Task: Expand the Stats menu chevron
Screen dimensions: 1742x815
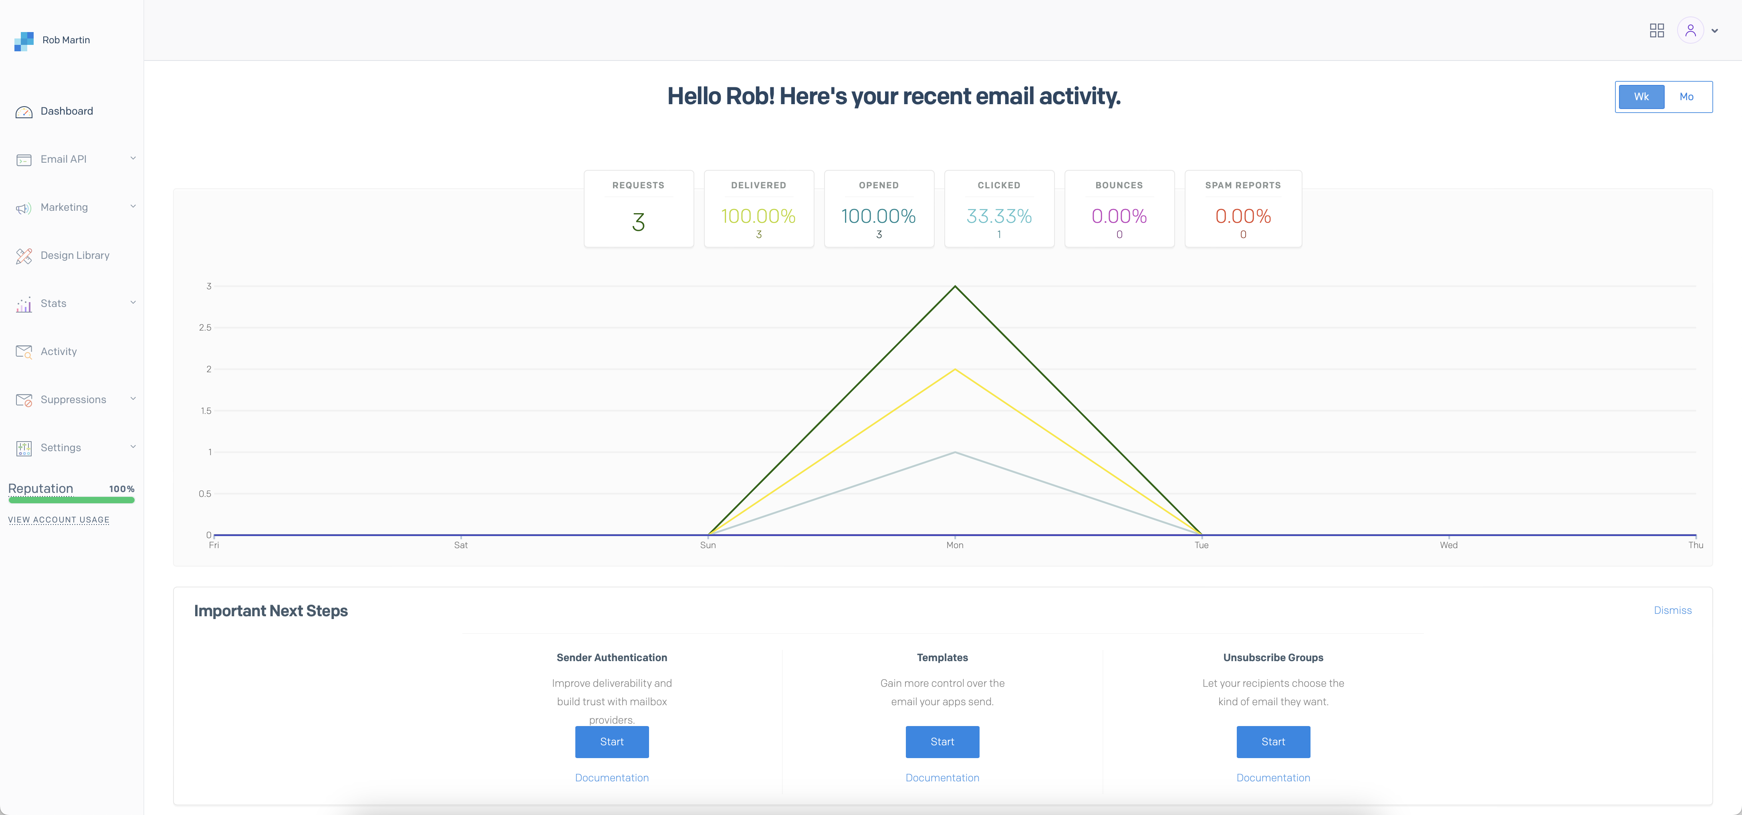Action: 133,303
